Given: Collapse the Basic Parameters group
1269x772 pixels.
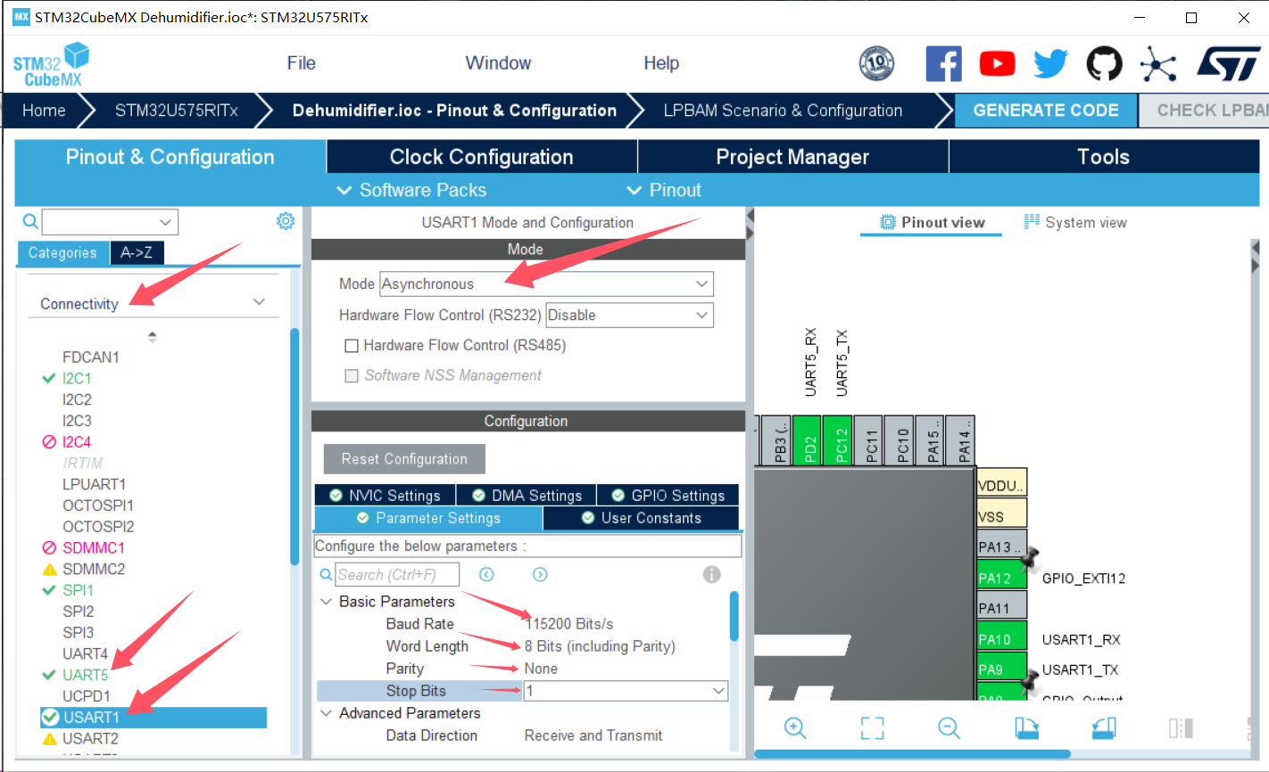Looking at the screenshot, I should 326,602.
